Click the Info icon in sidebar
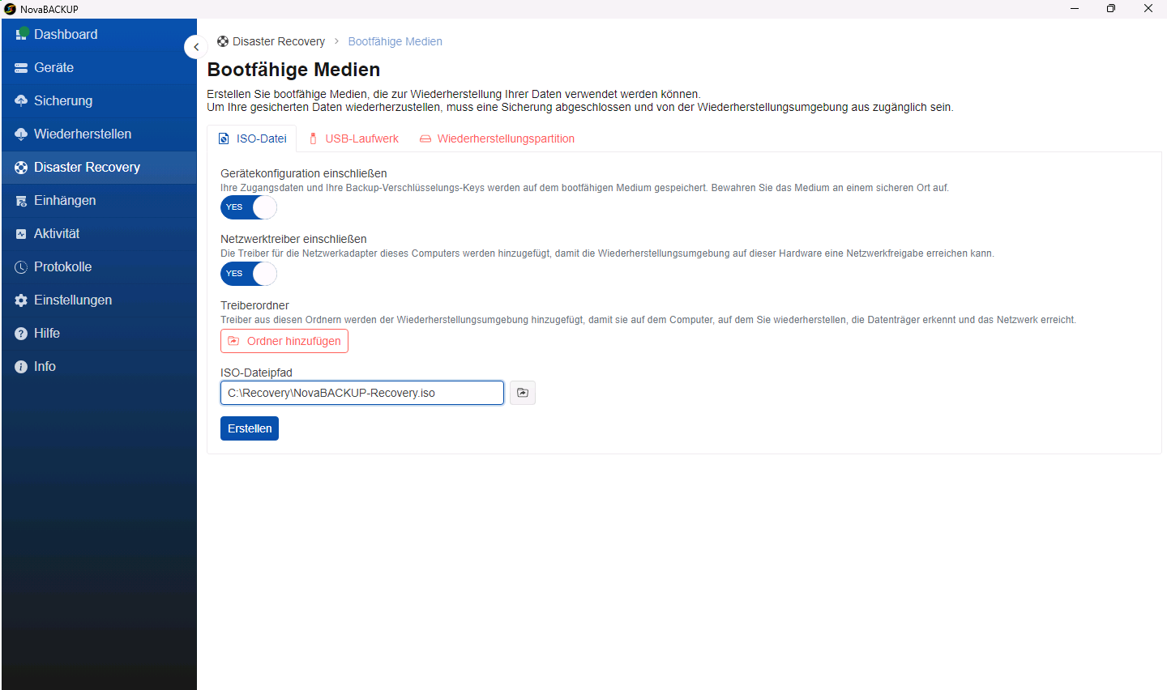 tap(21, 367)
